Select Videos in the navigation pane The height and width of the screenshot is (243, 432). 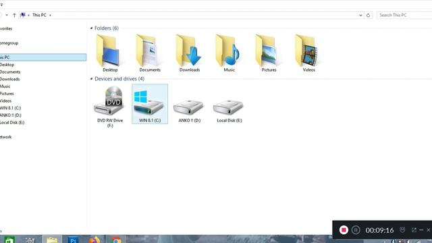coord(6,101)
